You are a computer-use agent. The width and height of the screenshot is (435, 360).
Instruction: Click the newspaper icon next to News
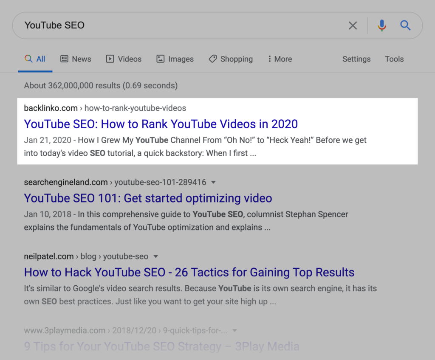[x=64, y=59]
